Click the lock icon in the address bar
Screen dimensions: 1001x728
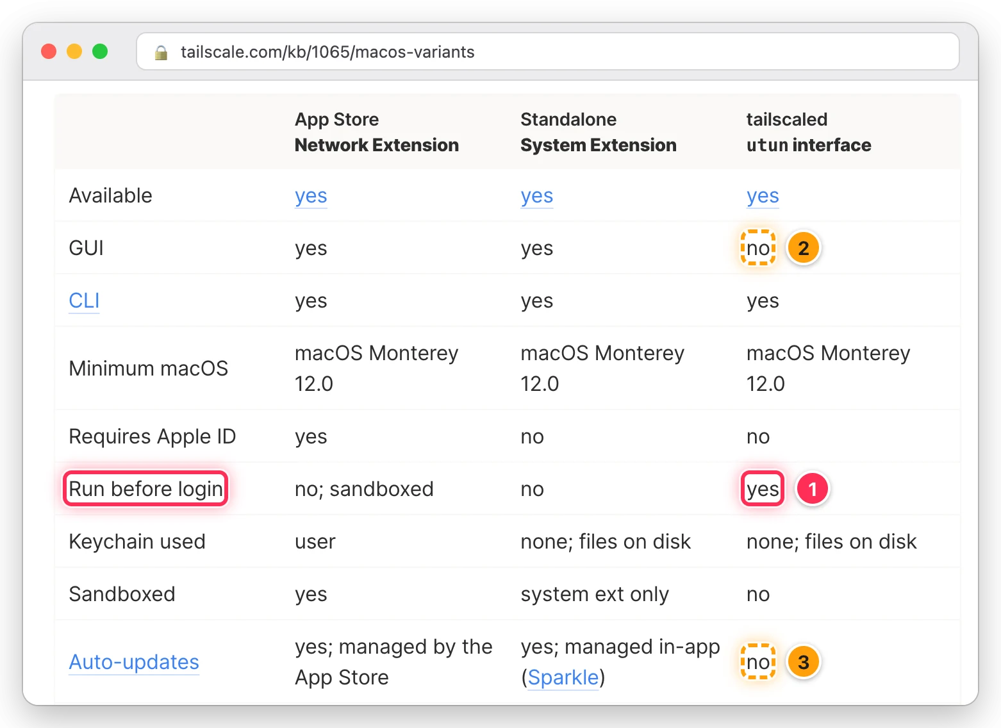(x=161, y=53)
